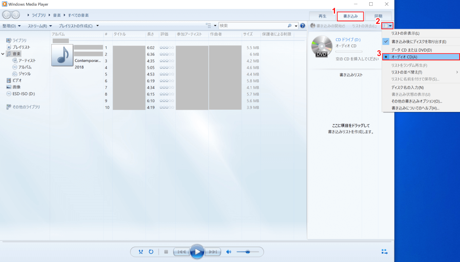Open 書き込みについてのヘルプ(H)...
This screenshot has width=460, height=262.
click(x=421, y=108)
